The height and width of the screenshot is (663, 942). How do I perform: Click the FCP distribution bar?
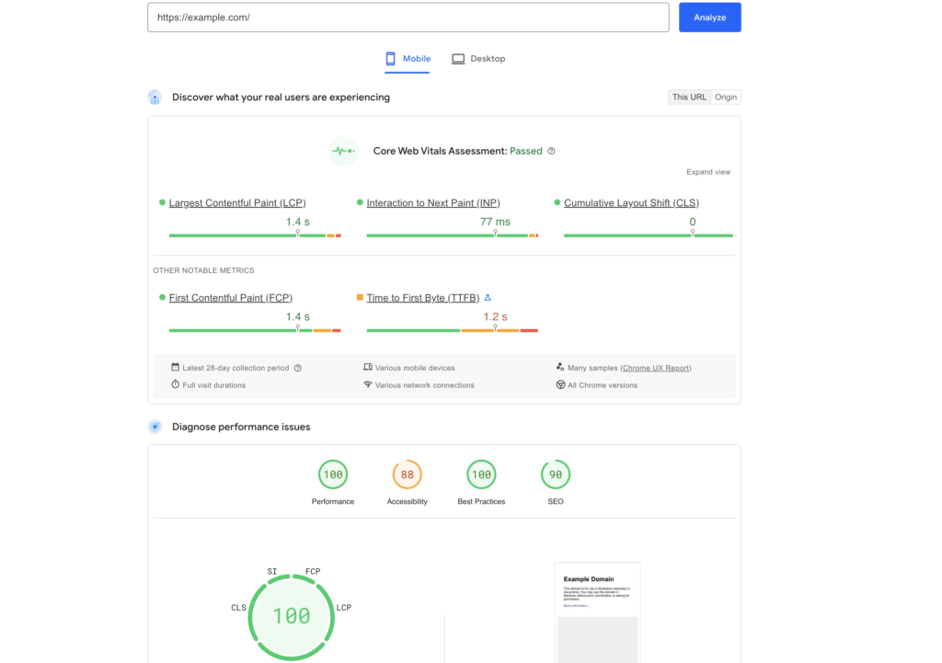(255, 330)
